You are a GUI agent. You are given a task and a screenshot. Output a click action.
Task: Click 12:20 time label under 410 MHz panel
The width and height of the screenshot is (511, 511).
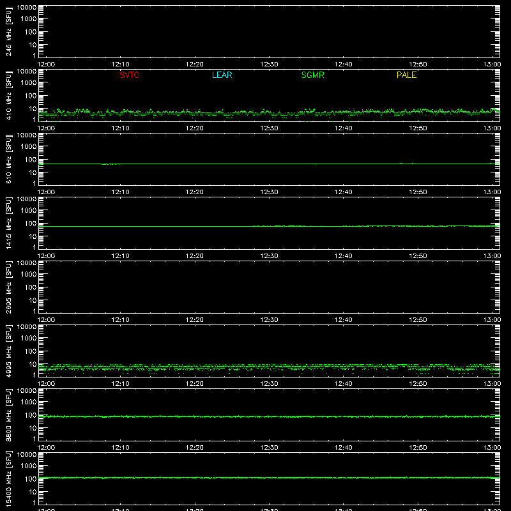[x=195, y=128]
